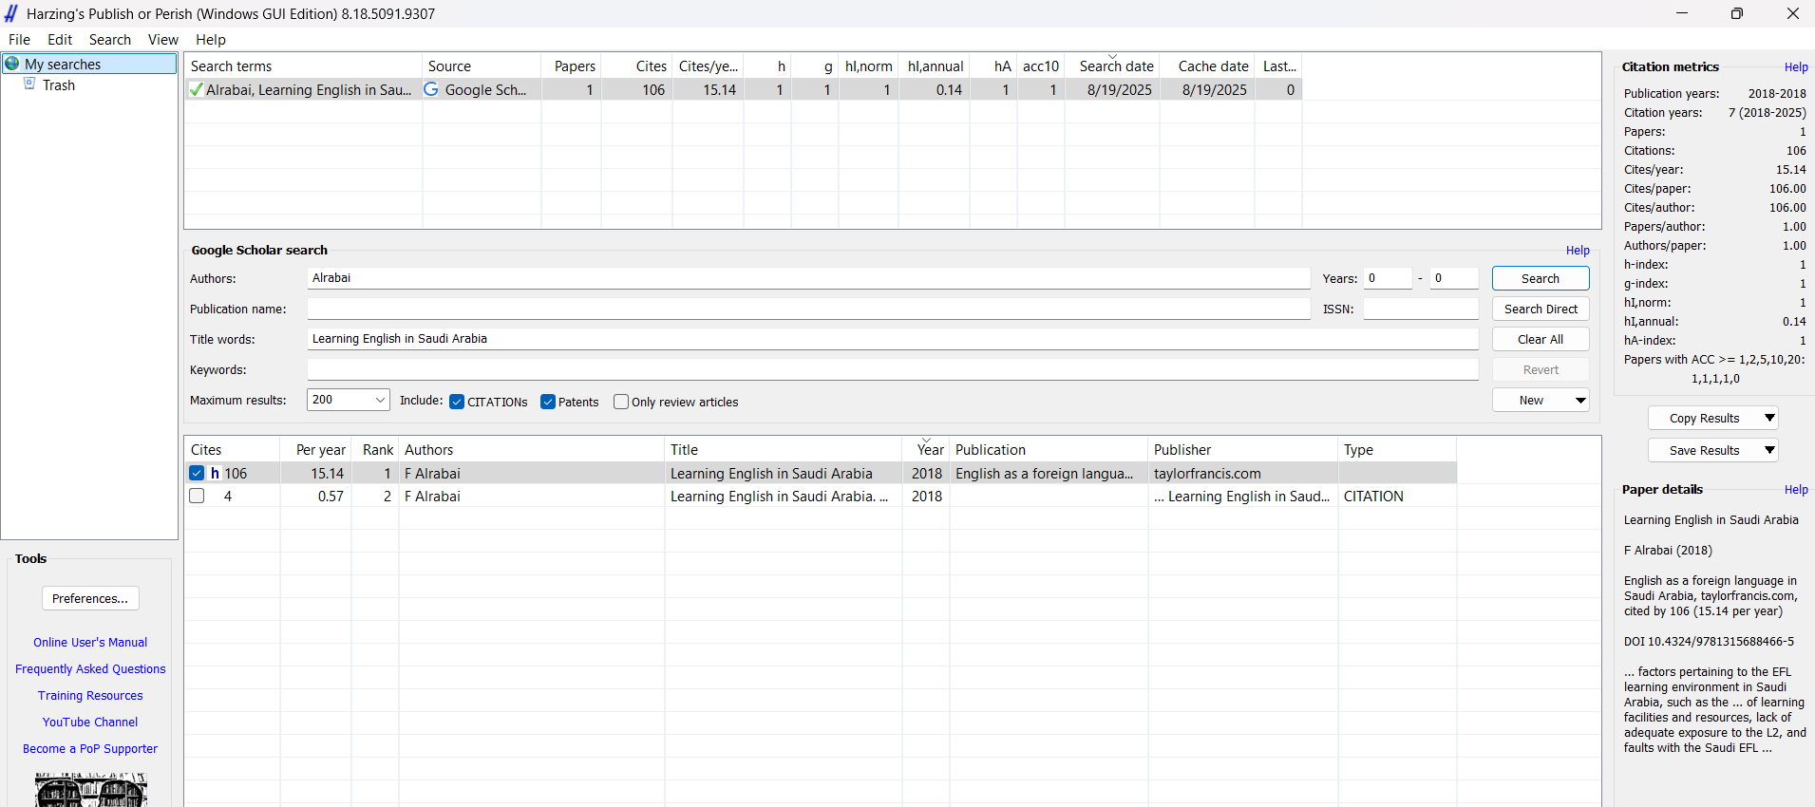Sort results by Publisher column header

(x=1242, y=450)
